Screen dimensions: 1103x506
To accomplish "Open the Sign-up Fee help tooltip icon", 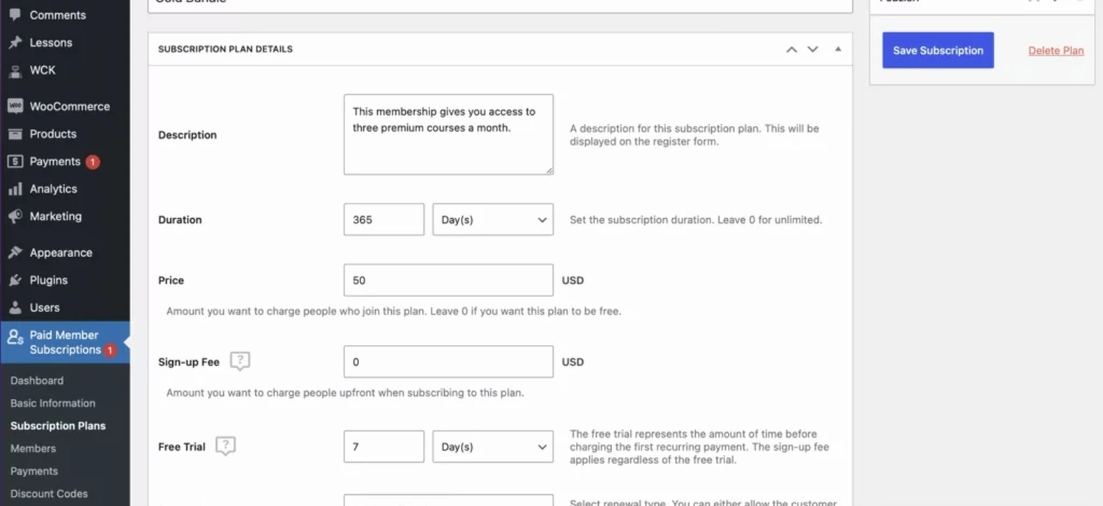I will 240,361.
